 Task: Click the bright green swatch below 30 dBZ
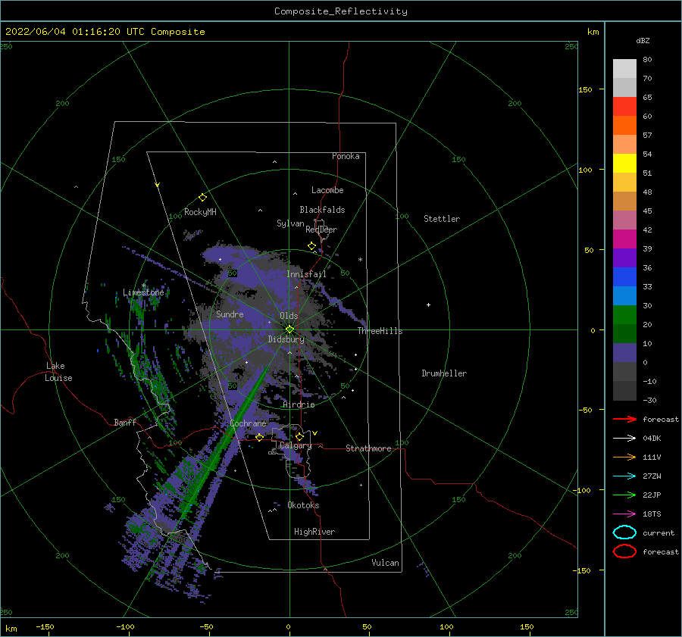click(624, 314)
